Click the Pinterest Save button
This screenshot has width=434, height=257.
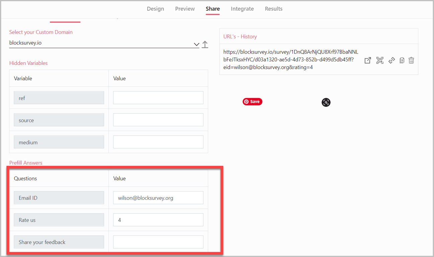(x=252, y=102)
